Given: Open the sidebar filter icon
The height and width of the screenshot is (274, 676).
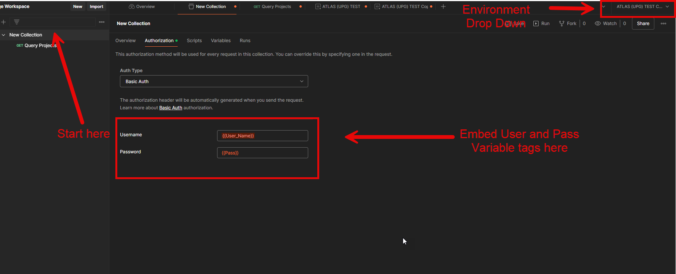Looking at the screenshot, I should coord(17,22).
